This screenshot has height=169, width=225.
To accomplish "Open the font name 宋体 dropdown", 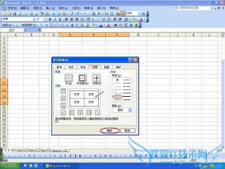I will 34,19.
